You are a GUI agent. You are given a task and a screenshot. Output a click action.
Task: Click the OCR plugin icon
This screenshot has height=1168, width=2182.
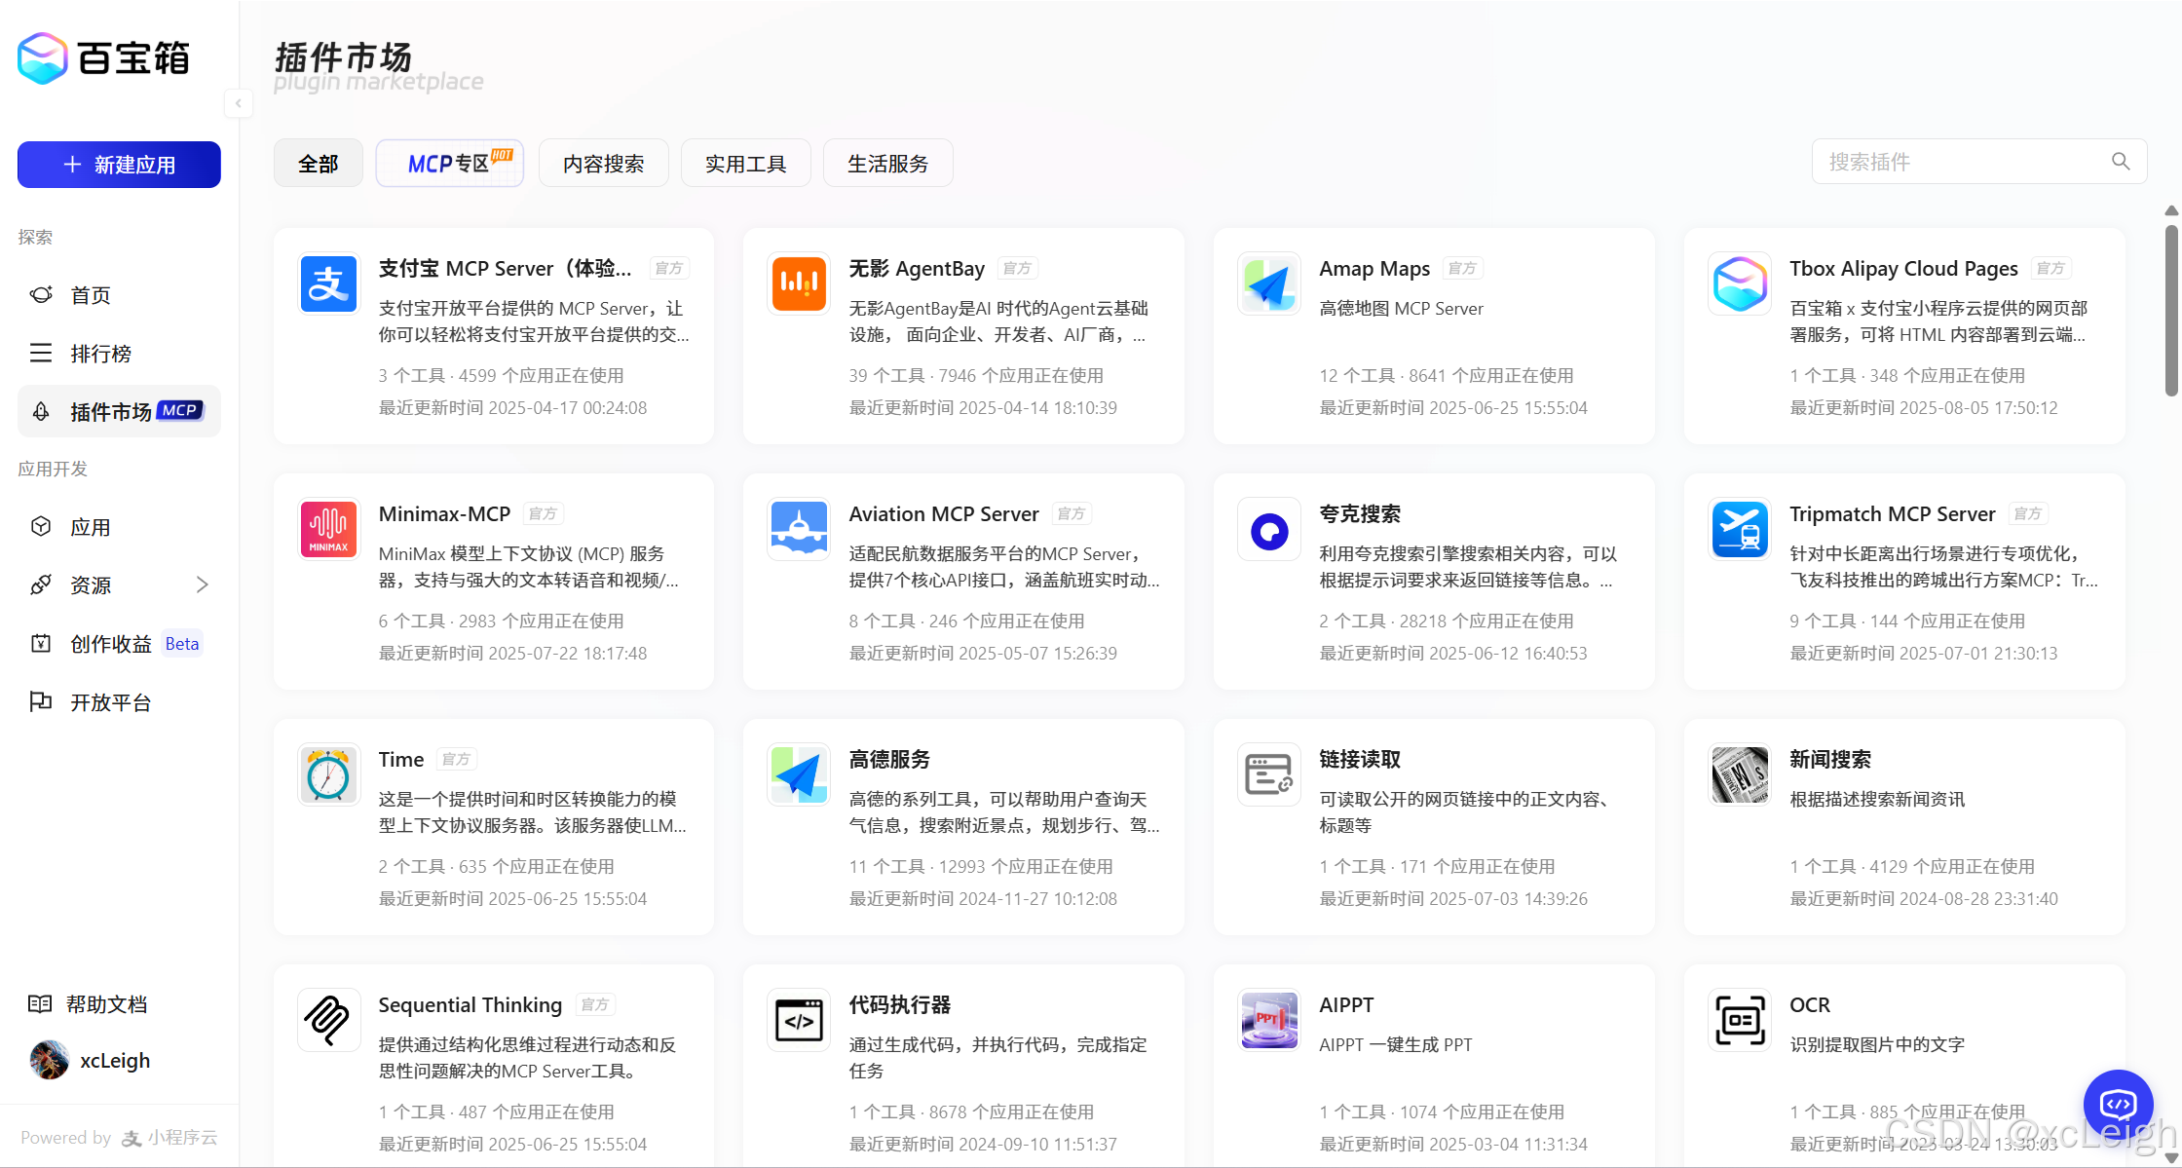click(1740, 1021)
